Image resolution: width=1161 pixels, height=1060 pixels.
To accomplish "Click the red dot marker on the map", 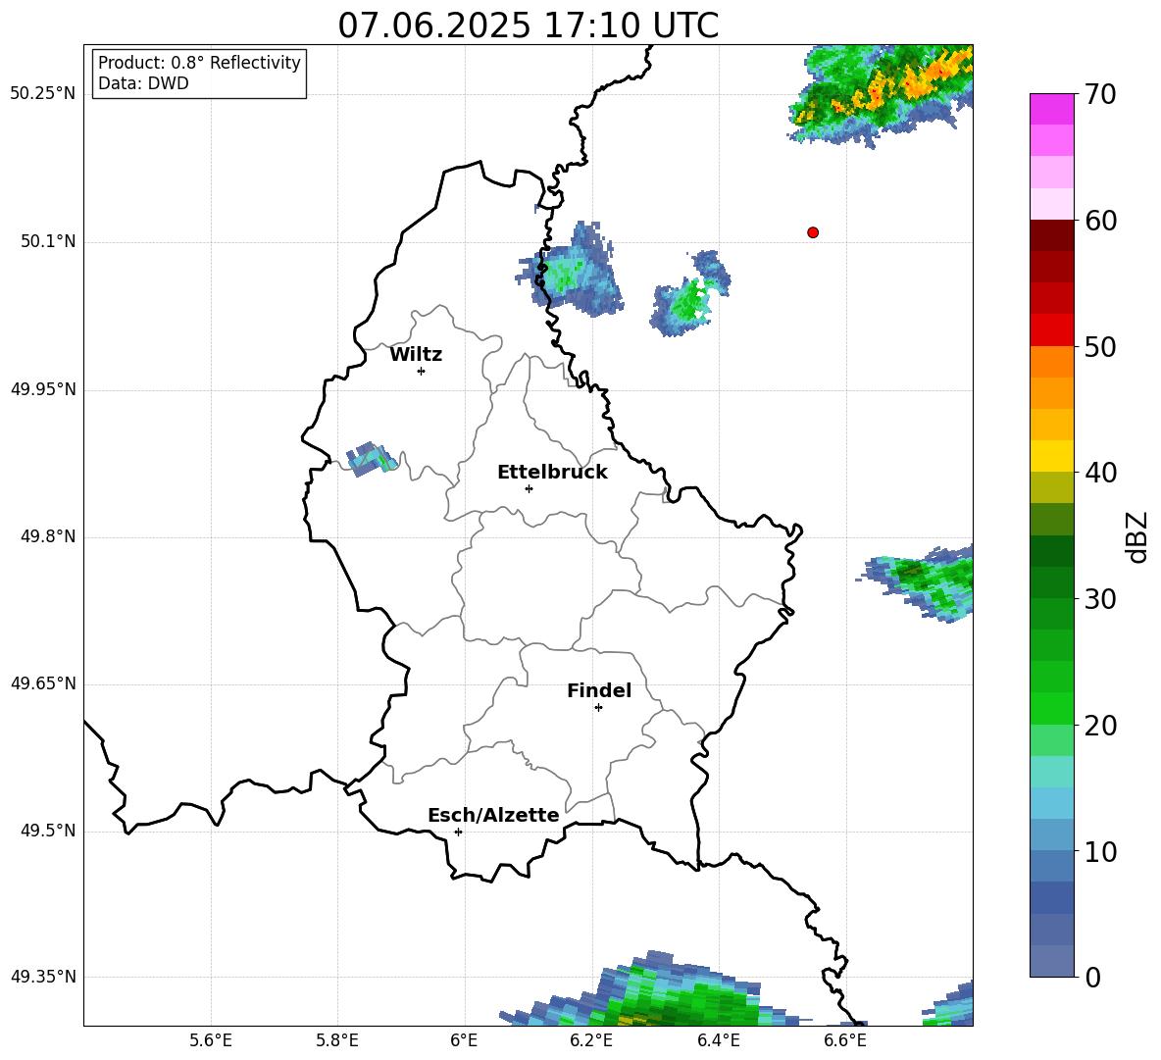I will 813,232.
